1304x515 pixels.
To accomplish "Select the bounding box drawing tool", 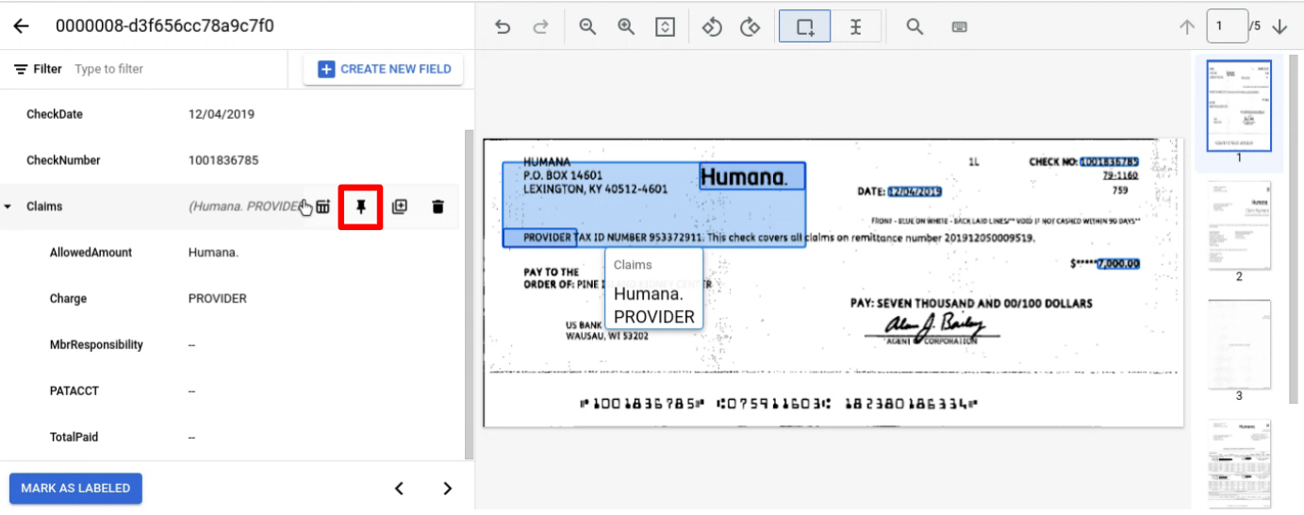I will (805, 27).
